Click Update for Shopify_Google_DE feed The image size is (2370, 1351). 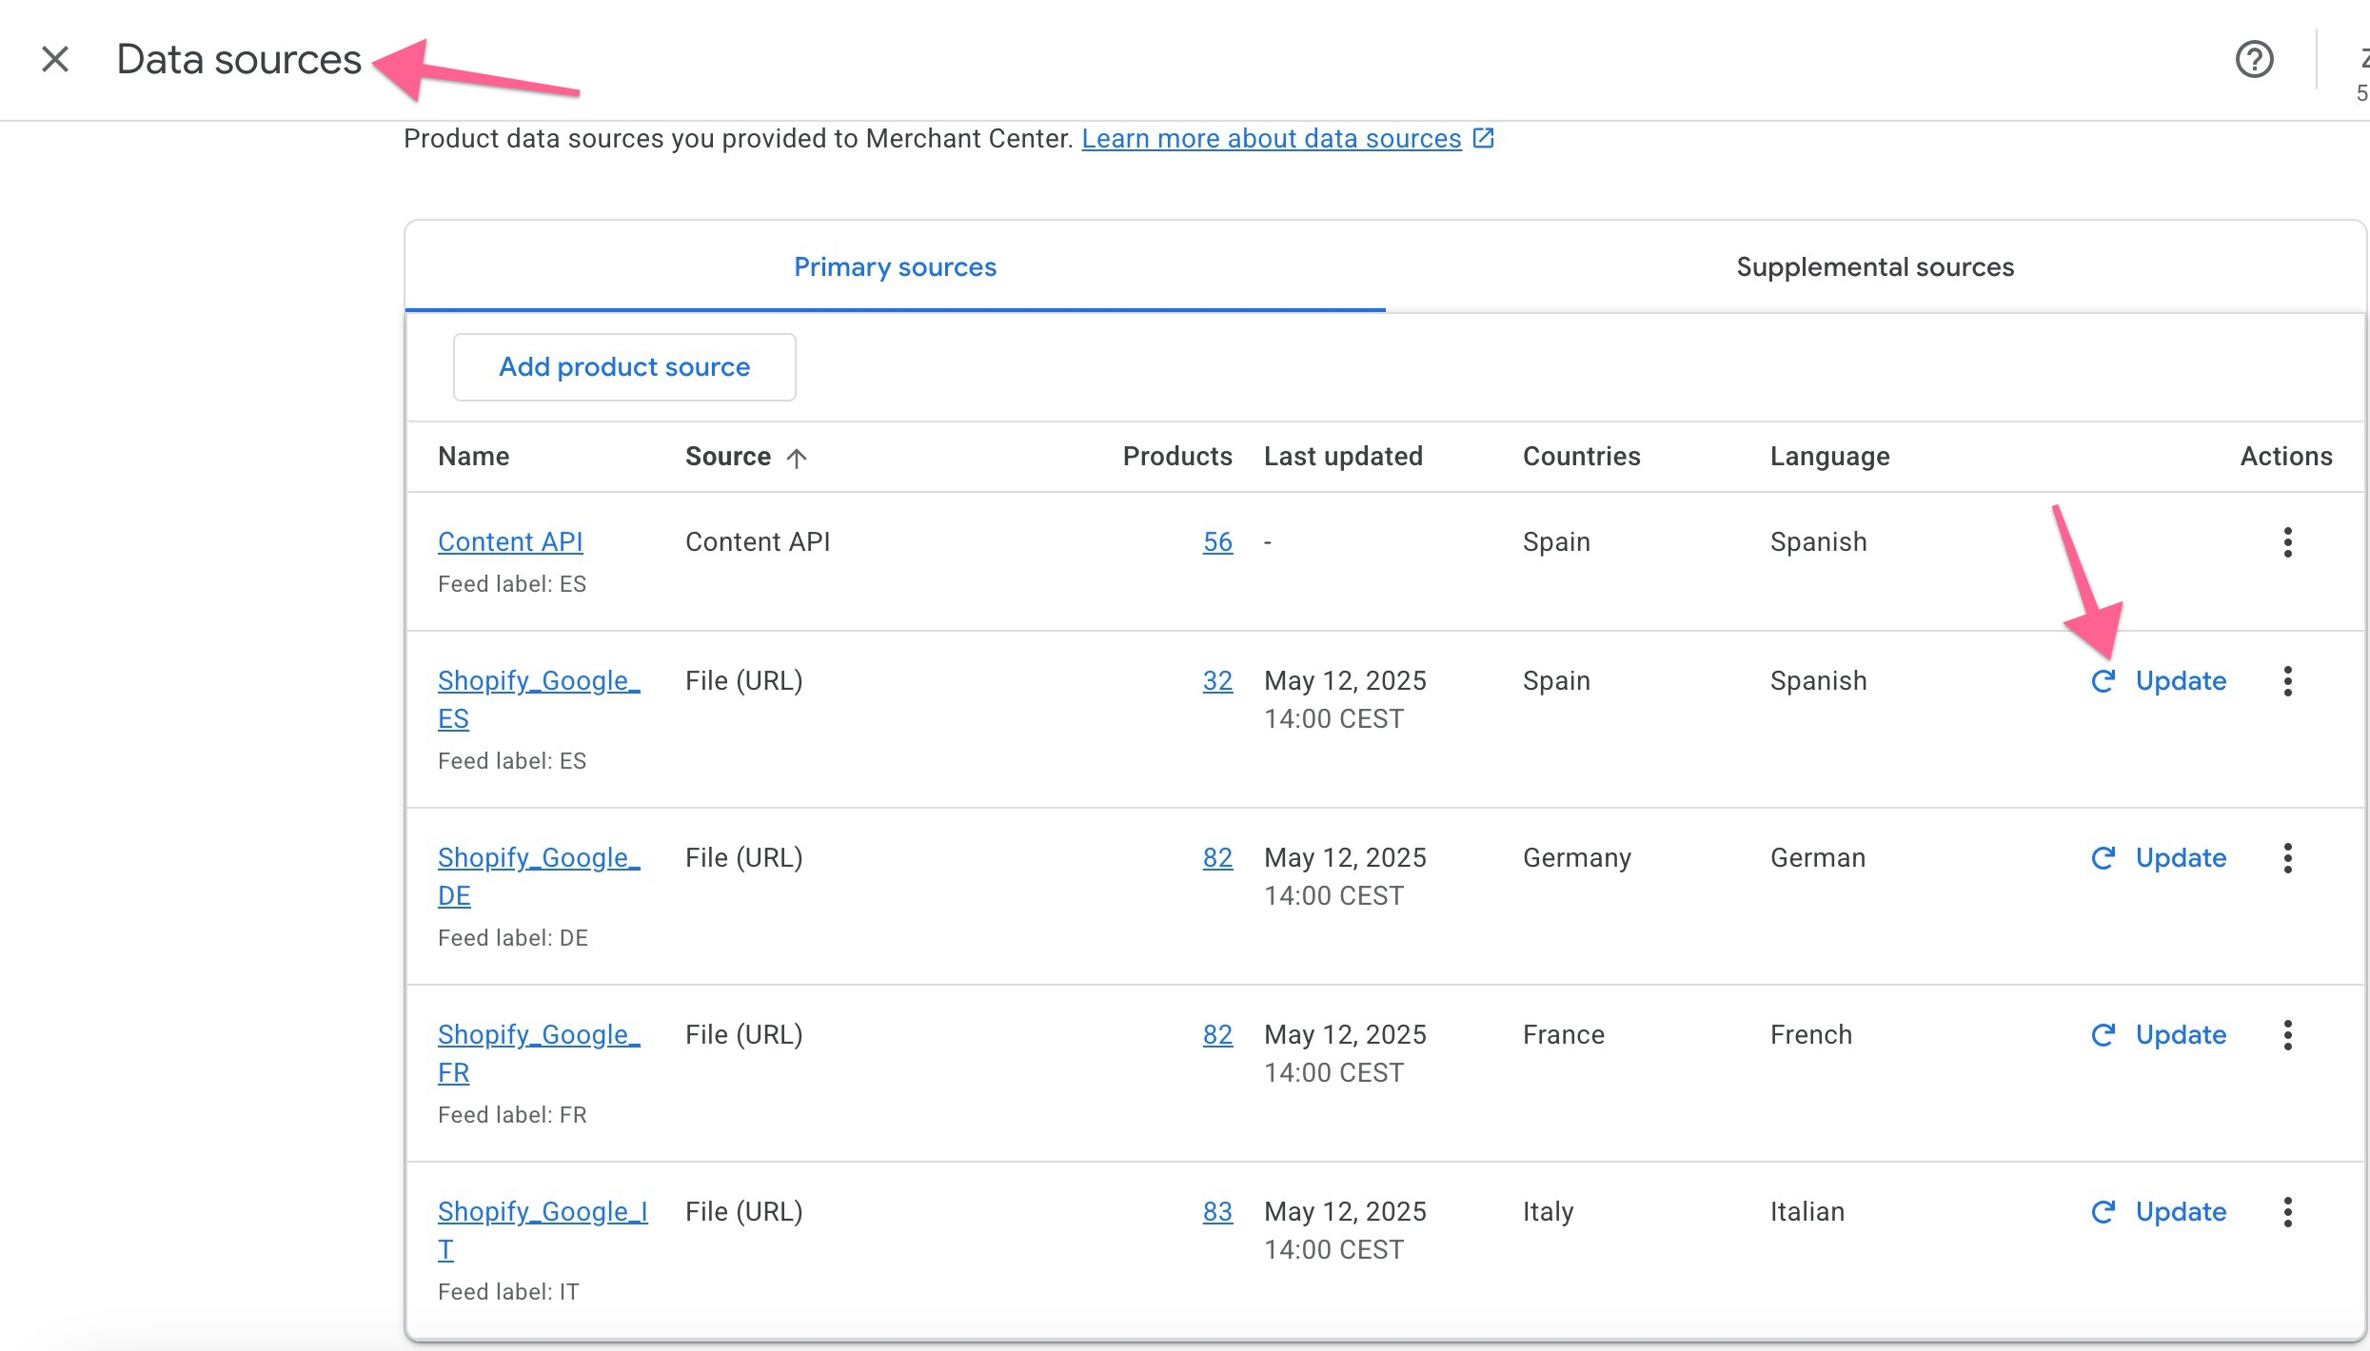point(2181,857)
